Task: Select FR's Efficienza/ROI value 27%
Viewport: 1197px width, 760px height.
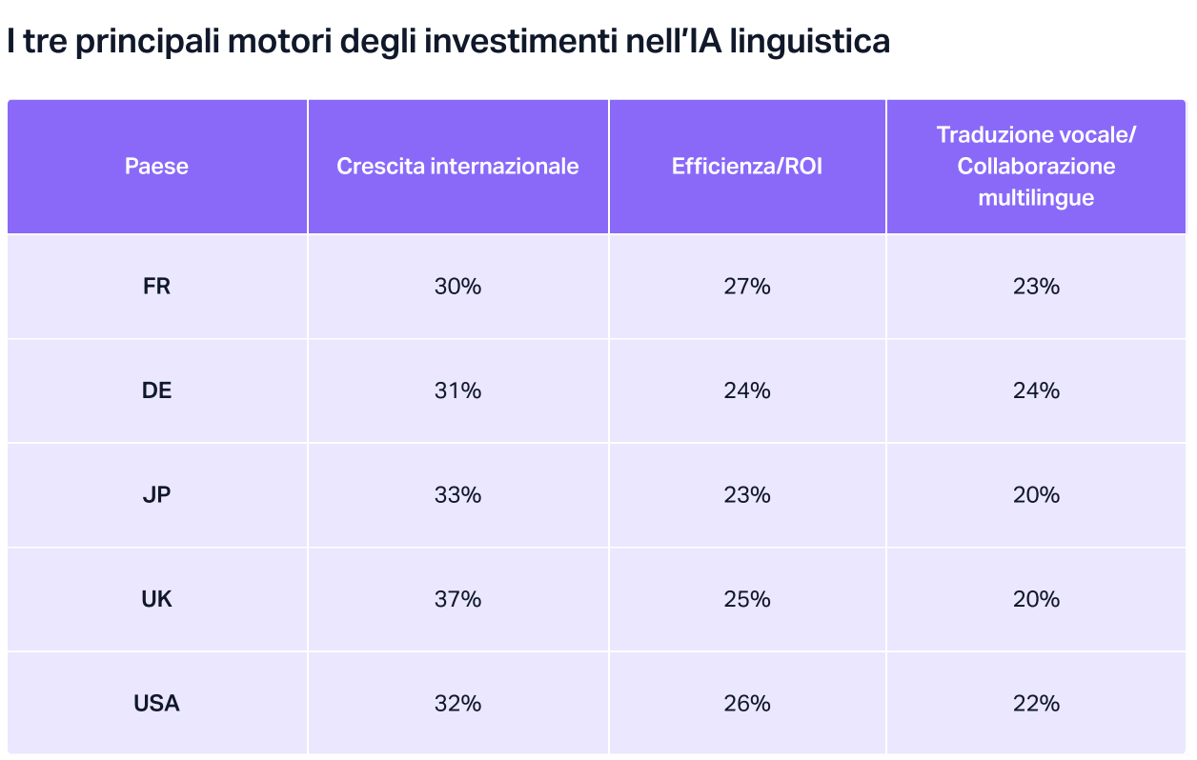Action: pyautogui.click(x=747, y=287)
